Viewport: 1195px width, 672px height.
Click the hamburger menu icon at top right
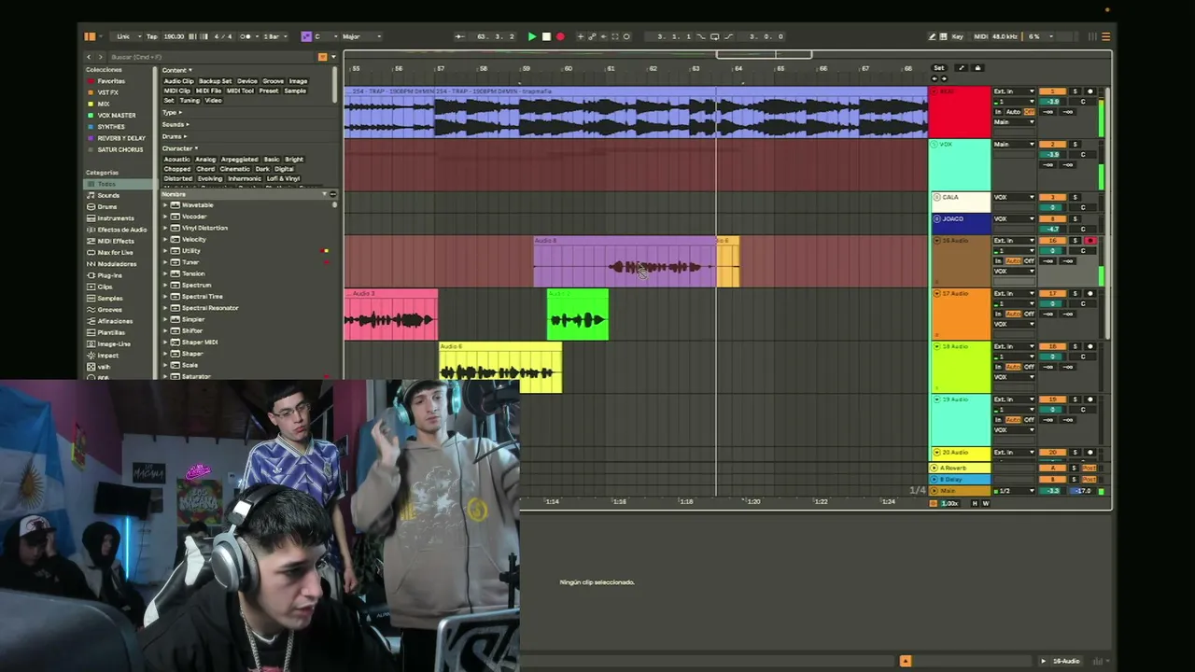1106,36
